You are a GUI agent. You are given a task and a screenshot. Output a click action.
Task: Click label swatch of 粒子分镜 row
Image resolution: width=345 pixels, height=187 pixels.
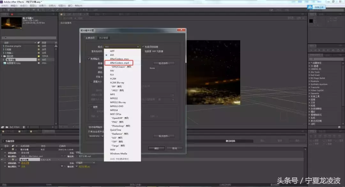click(x=39, y=60)
